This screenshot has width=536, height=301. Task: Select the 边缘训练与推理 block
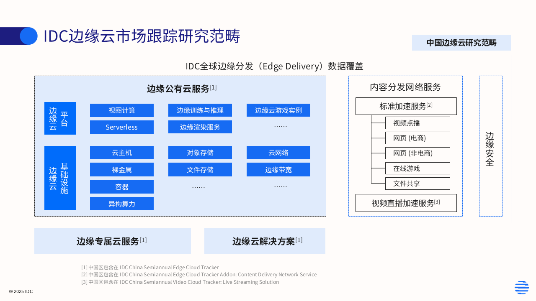[200, 110]
